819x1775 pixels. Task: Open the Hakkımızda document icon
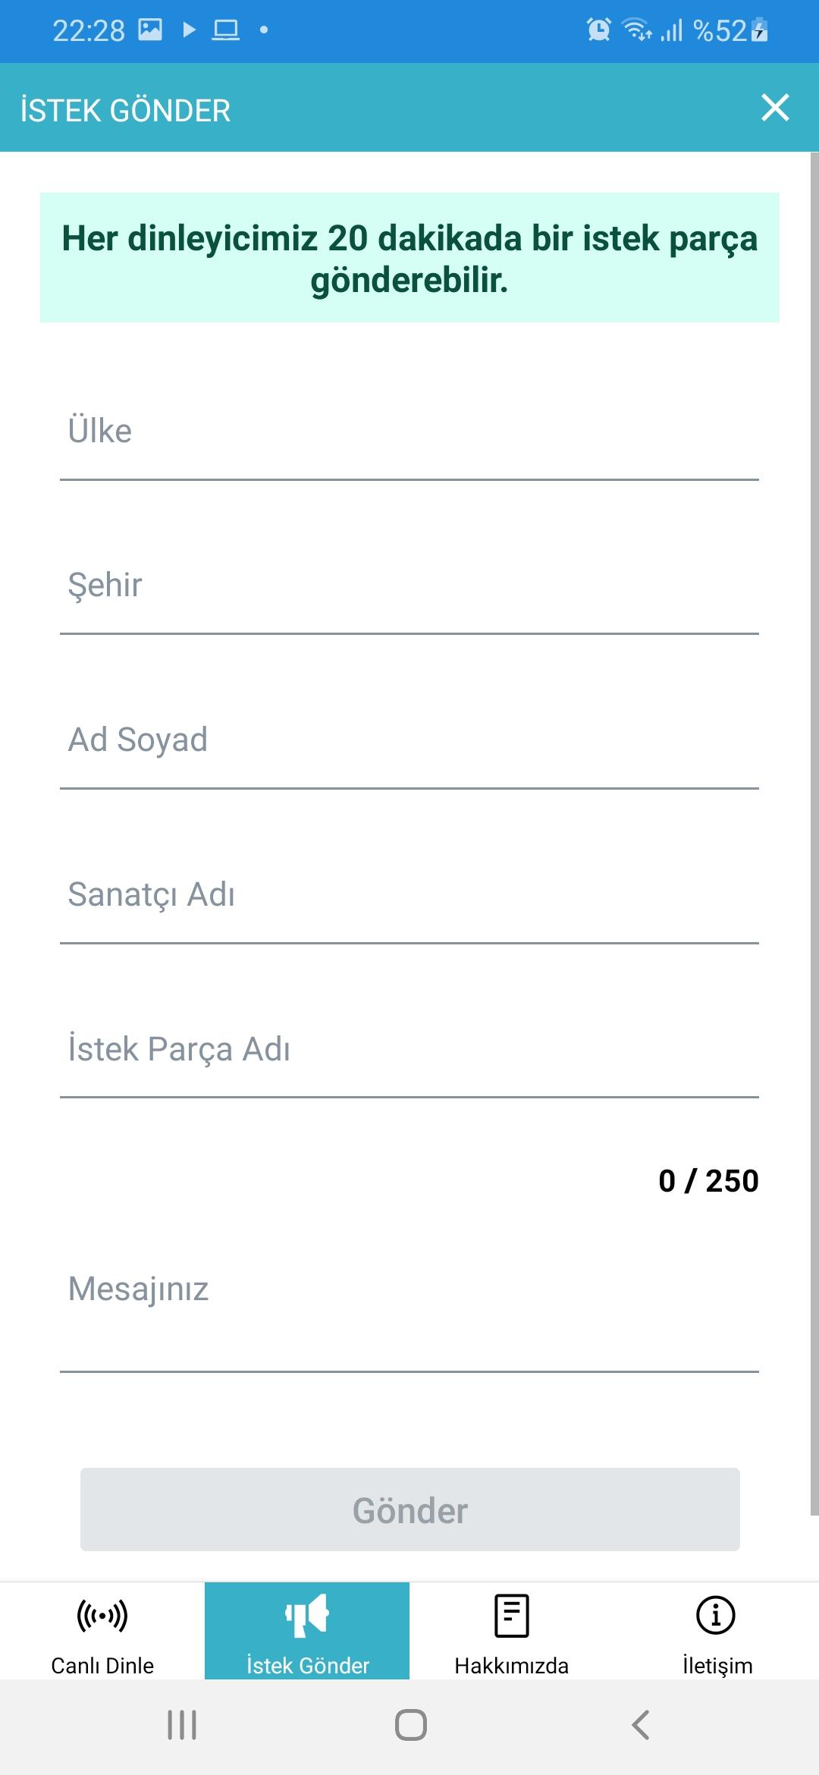pos(512,1616)
